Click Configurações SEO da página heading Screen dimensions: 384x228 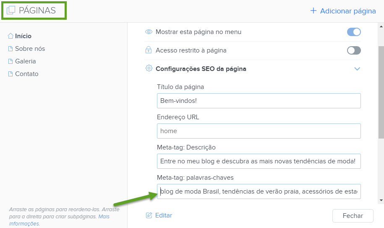(x=201, y=69)
